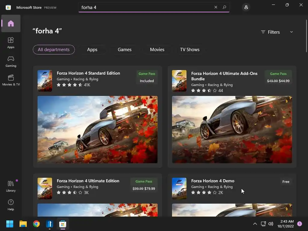Click Ultimate Edition box art icon

point(45,188)
